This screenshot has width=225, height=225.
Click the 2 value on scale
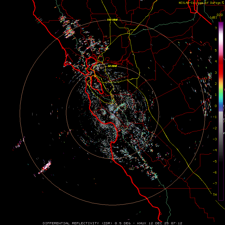tap(216, 84)
